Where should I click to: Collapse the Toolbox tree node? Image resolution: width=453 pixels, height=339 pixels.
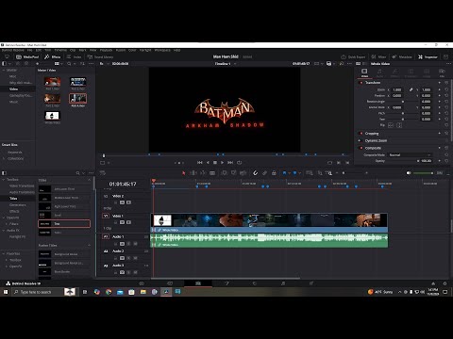point(4,180)
